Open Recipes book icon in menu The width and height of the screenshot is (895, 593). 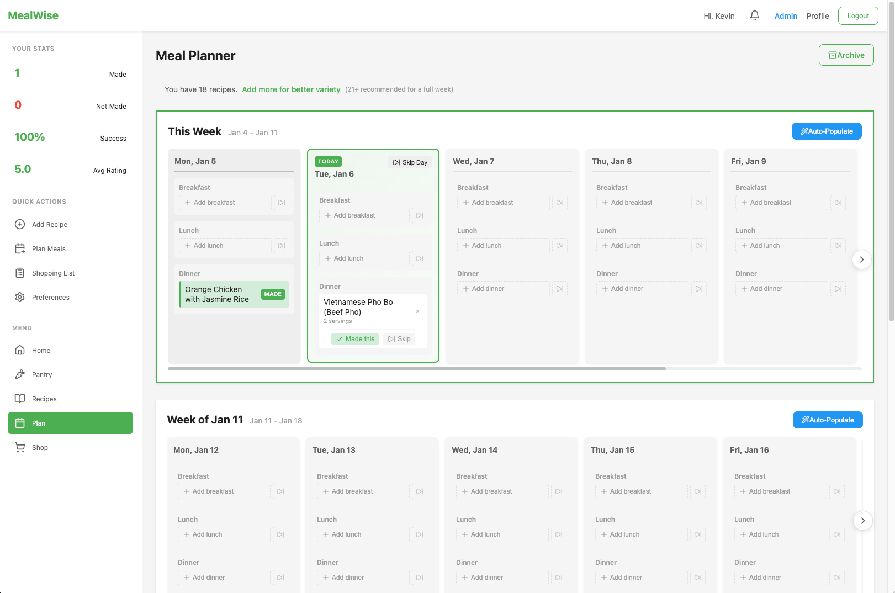point(20,399)
